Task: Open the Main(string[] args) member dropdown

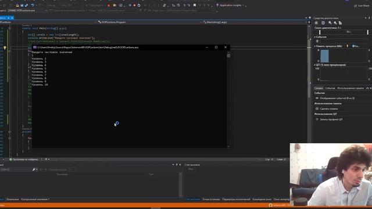Action: 255,22
